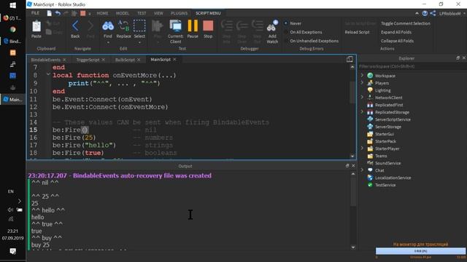Select Teams in Explorer

pos(381,156)
